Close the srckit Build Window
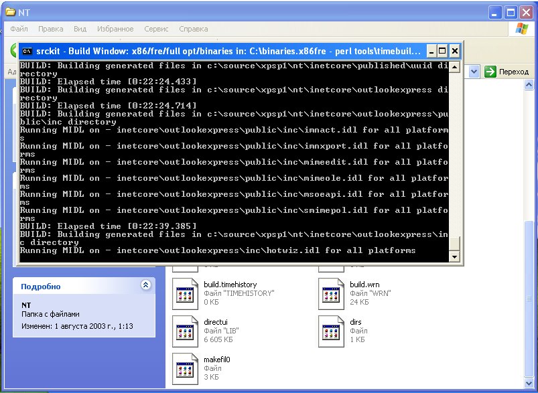Viewport: 538px width, 393px height. click(x=455, y=52)
